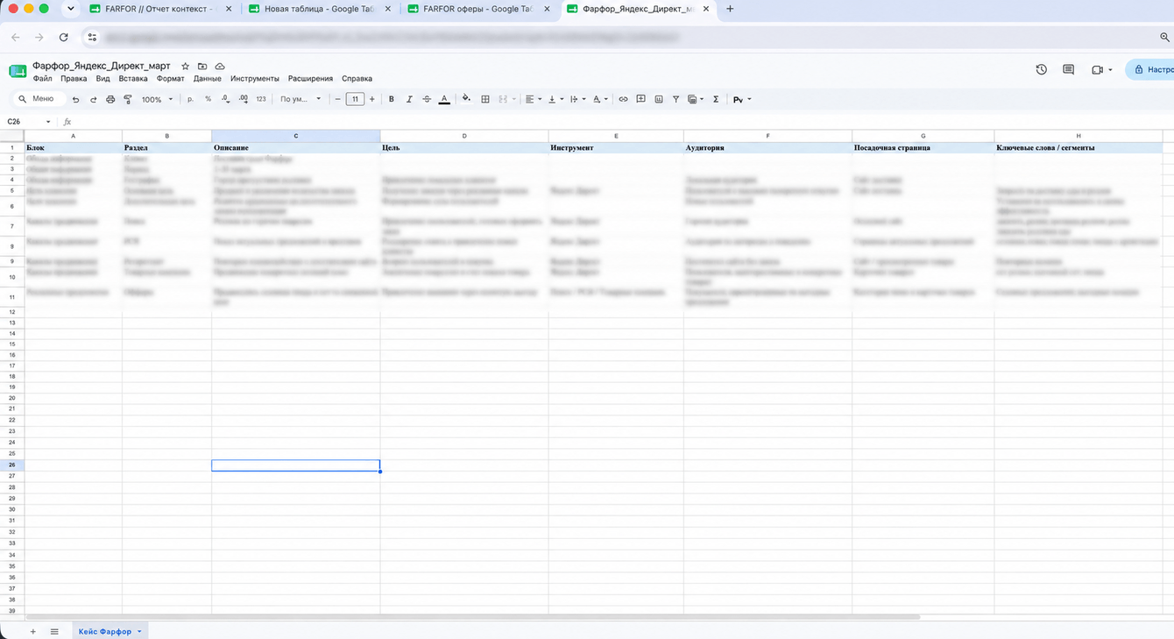This screenshot has width=1174, height=639.
Task: Star the Фарфор_Яндекс_Директ_март document
Action: pyautogui.click(x=185, y=66)
